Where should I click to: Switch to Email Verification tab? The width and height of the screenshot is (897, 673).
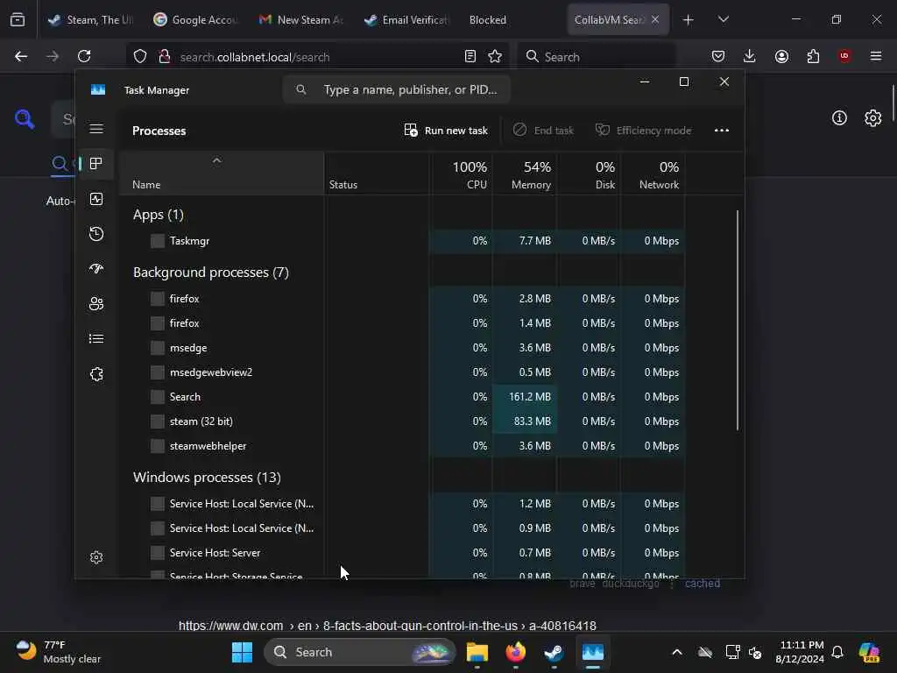click(x=406, y=20)
